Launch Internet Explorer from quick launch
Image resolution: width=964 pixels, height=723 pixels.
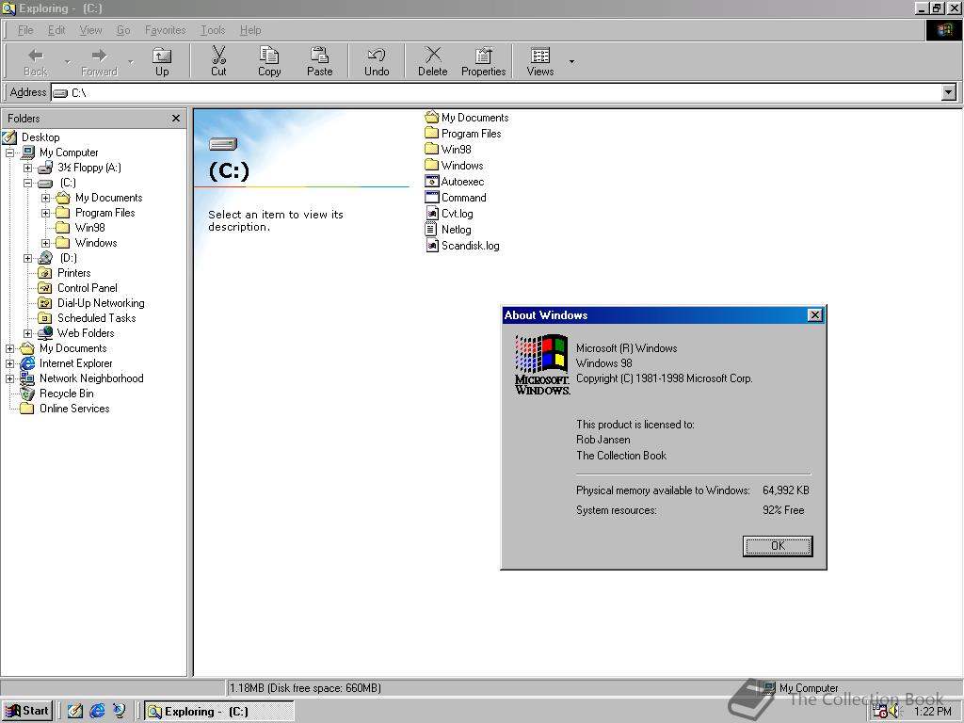click(x=97, y=711)
